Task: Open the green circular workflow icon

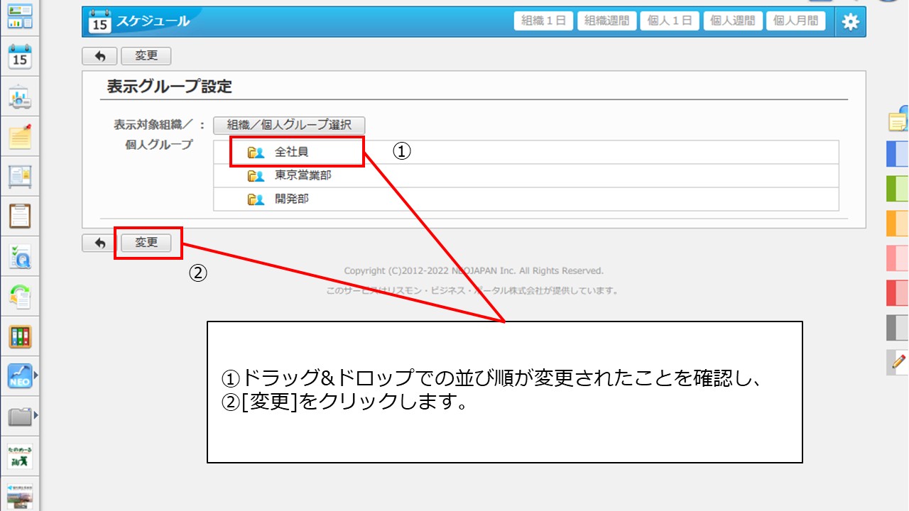Action: (20, 296)
